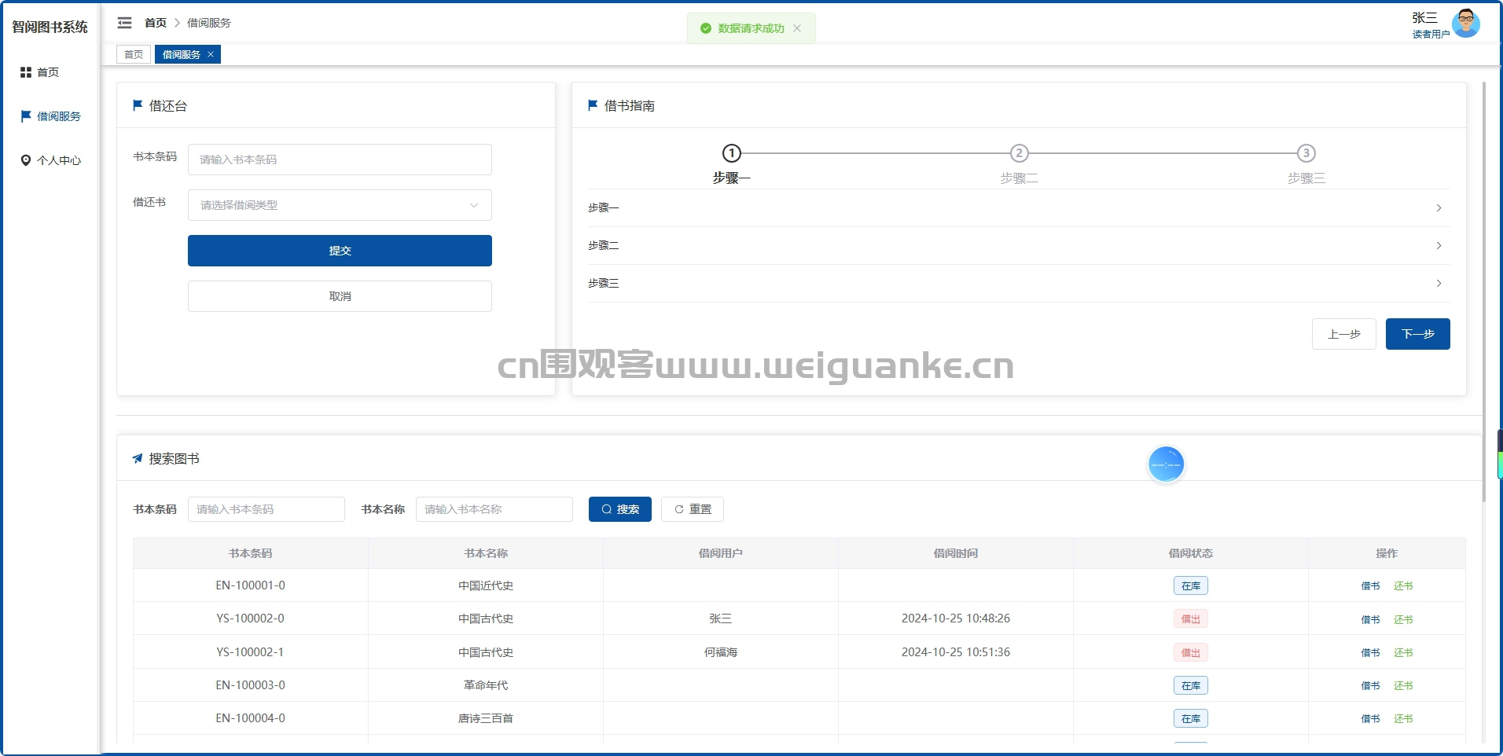Click the 取消 button
The height and width of the screenshot is (756, 1503).
tap(340, 296)
